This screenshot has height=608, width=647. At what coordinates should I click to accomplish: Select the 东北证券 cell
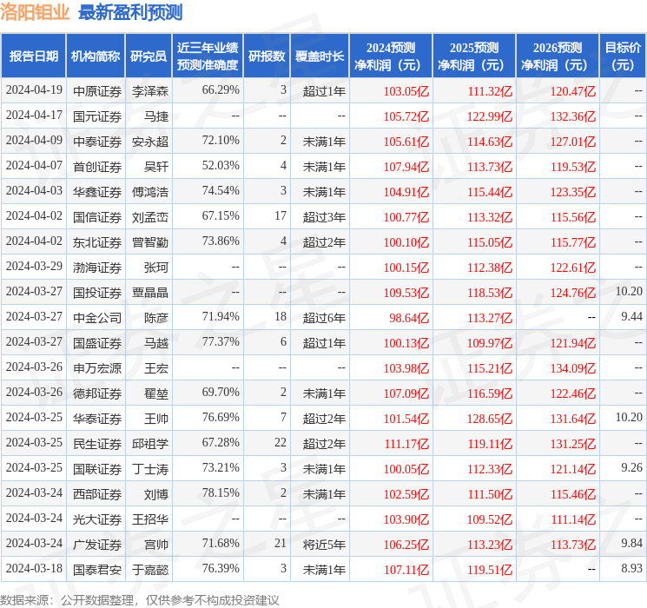tap(97, 242)
